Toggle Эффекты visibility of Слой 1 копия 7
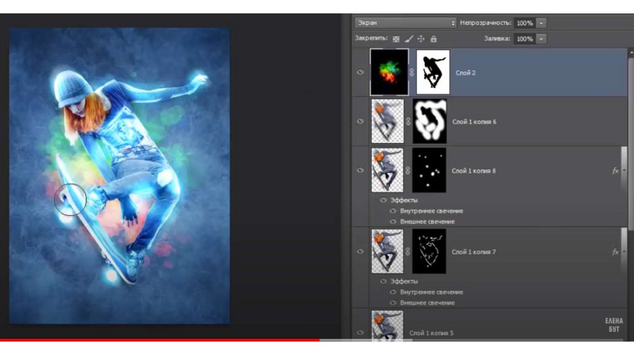Viewport: 634px width, 355px height. pos(383,281)
